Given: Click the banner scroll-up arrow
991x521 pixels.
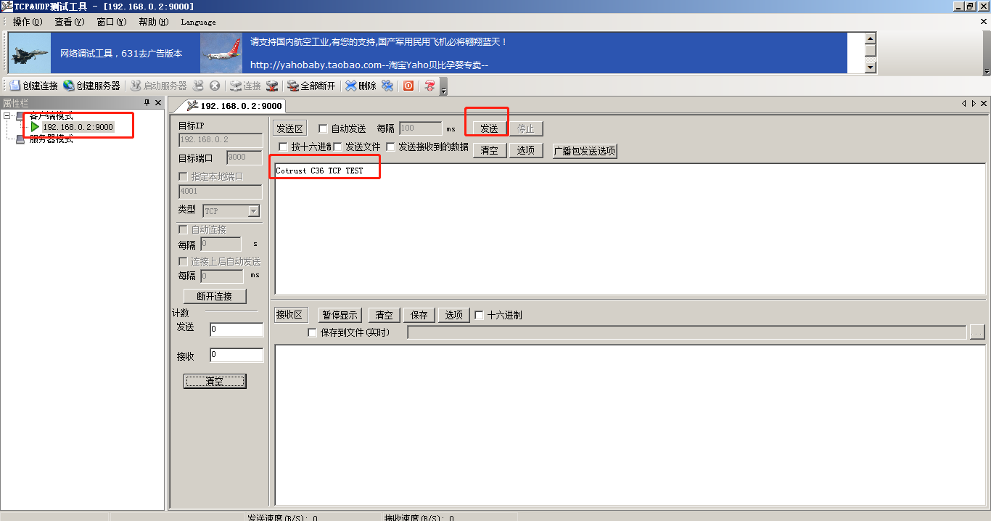Looking at the screenshot, I should point(871,38).
